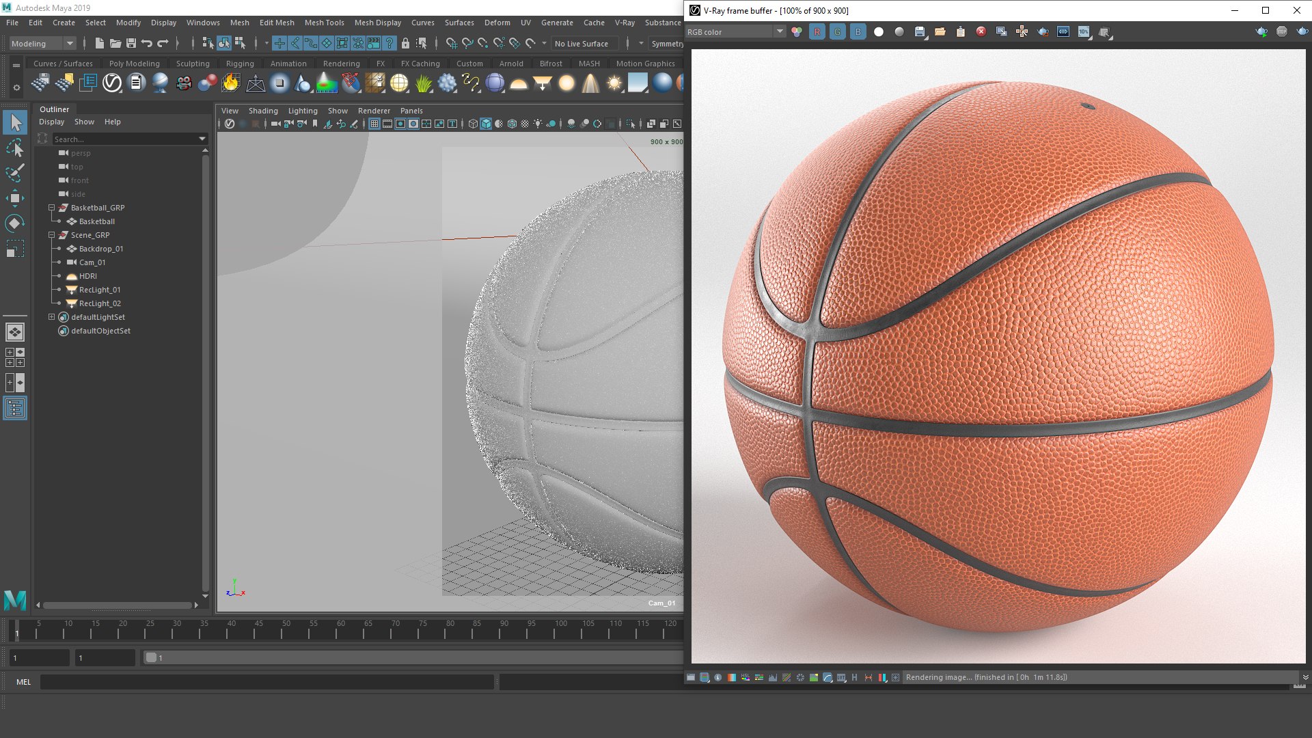Click the undo arrow in status line
Screen dimensions: 1312x738
pos(146,43)
